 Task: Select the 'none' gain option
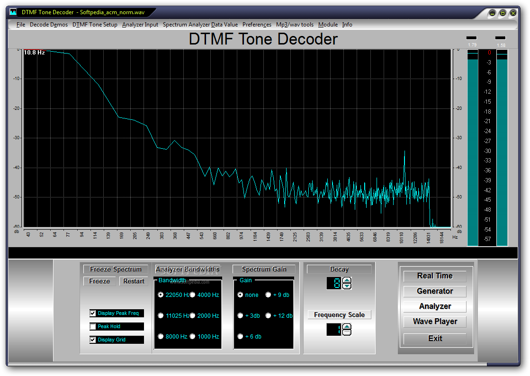point(240,295)
